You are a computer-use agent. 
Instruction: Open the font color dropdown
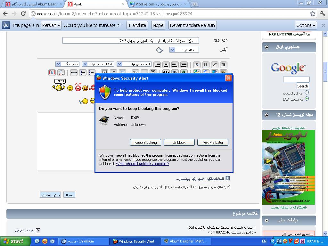[67, 64]
